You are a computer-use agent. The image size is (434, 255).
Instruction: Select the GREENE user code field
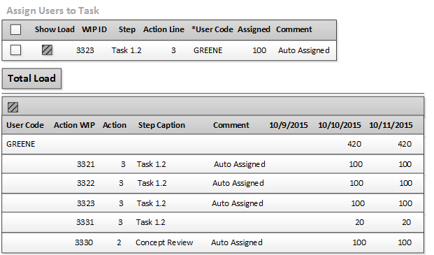click(208, 50)
